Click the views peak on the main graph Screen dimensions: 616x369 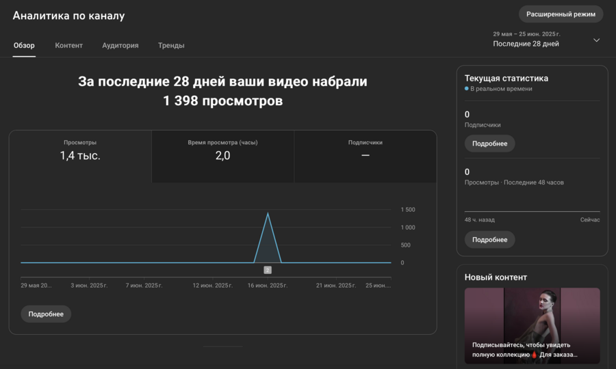click(268, 215)
